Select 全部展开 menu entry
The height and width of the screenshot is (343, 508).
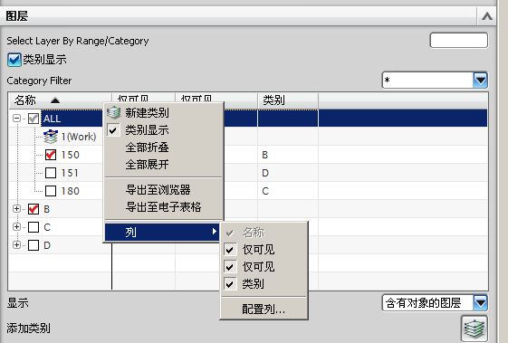click(164, 165)
